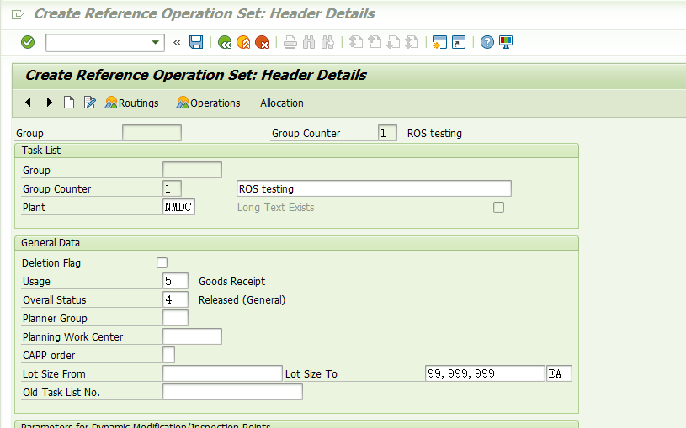Click the Long Text editor icon
Image resolution: width=686 pixels, height=428 pixels.
click(x=90, y=103)
